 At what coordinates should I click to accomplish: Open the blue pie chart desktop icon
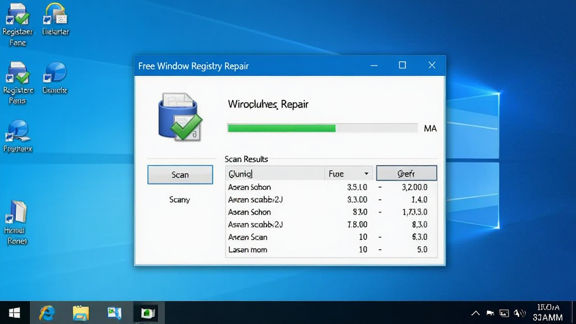55,78
